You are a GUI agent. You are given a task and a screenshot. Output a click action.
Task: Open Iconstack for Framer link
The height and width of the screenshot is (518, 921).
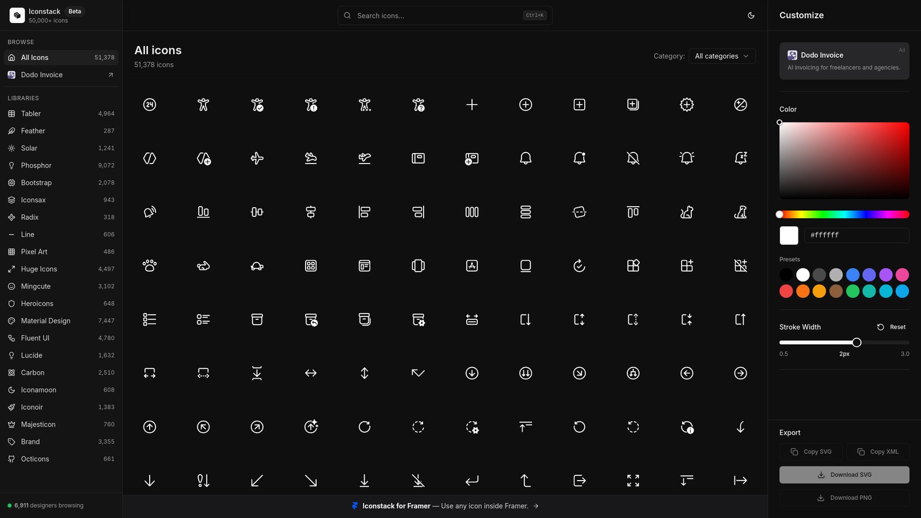pyautogui.click(x=396, y=506)
